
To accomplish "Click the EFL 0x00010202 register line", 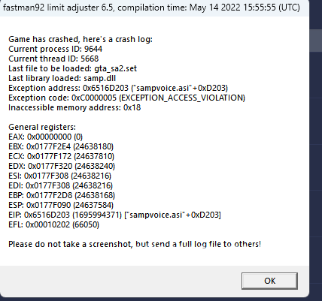I will pos(54,224).
